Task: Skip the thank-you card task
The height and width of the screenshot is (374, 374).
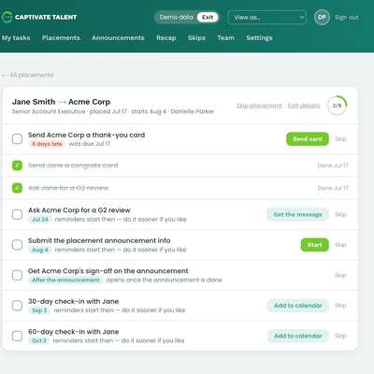Action: [x=340, y=139]
